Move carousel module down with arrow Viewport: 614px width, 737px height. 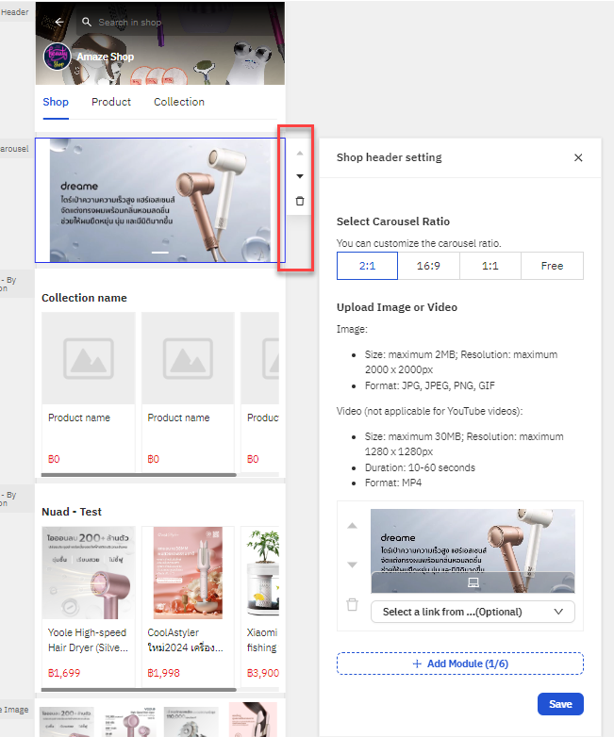click(x=300, y=176)
